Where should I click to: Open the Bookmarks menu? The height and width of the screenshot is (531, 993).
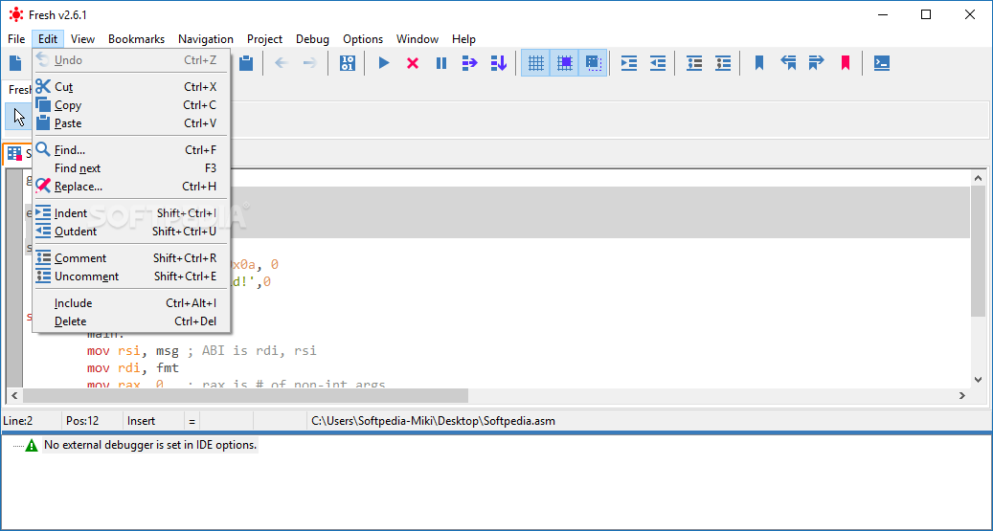tap(136, 39)
